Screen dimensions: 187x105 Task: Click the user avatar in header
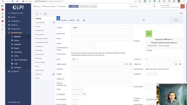click(x=182, y=6)
